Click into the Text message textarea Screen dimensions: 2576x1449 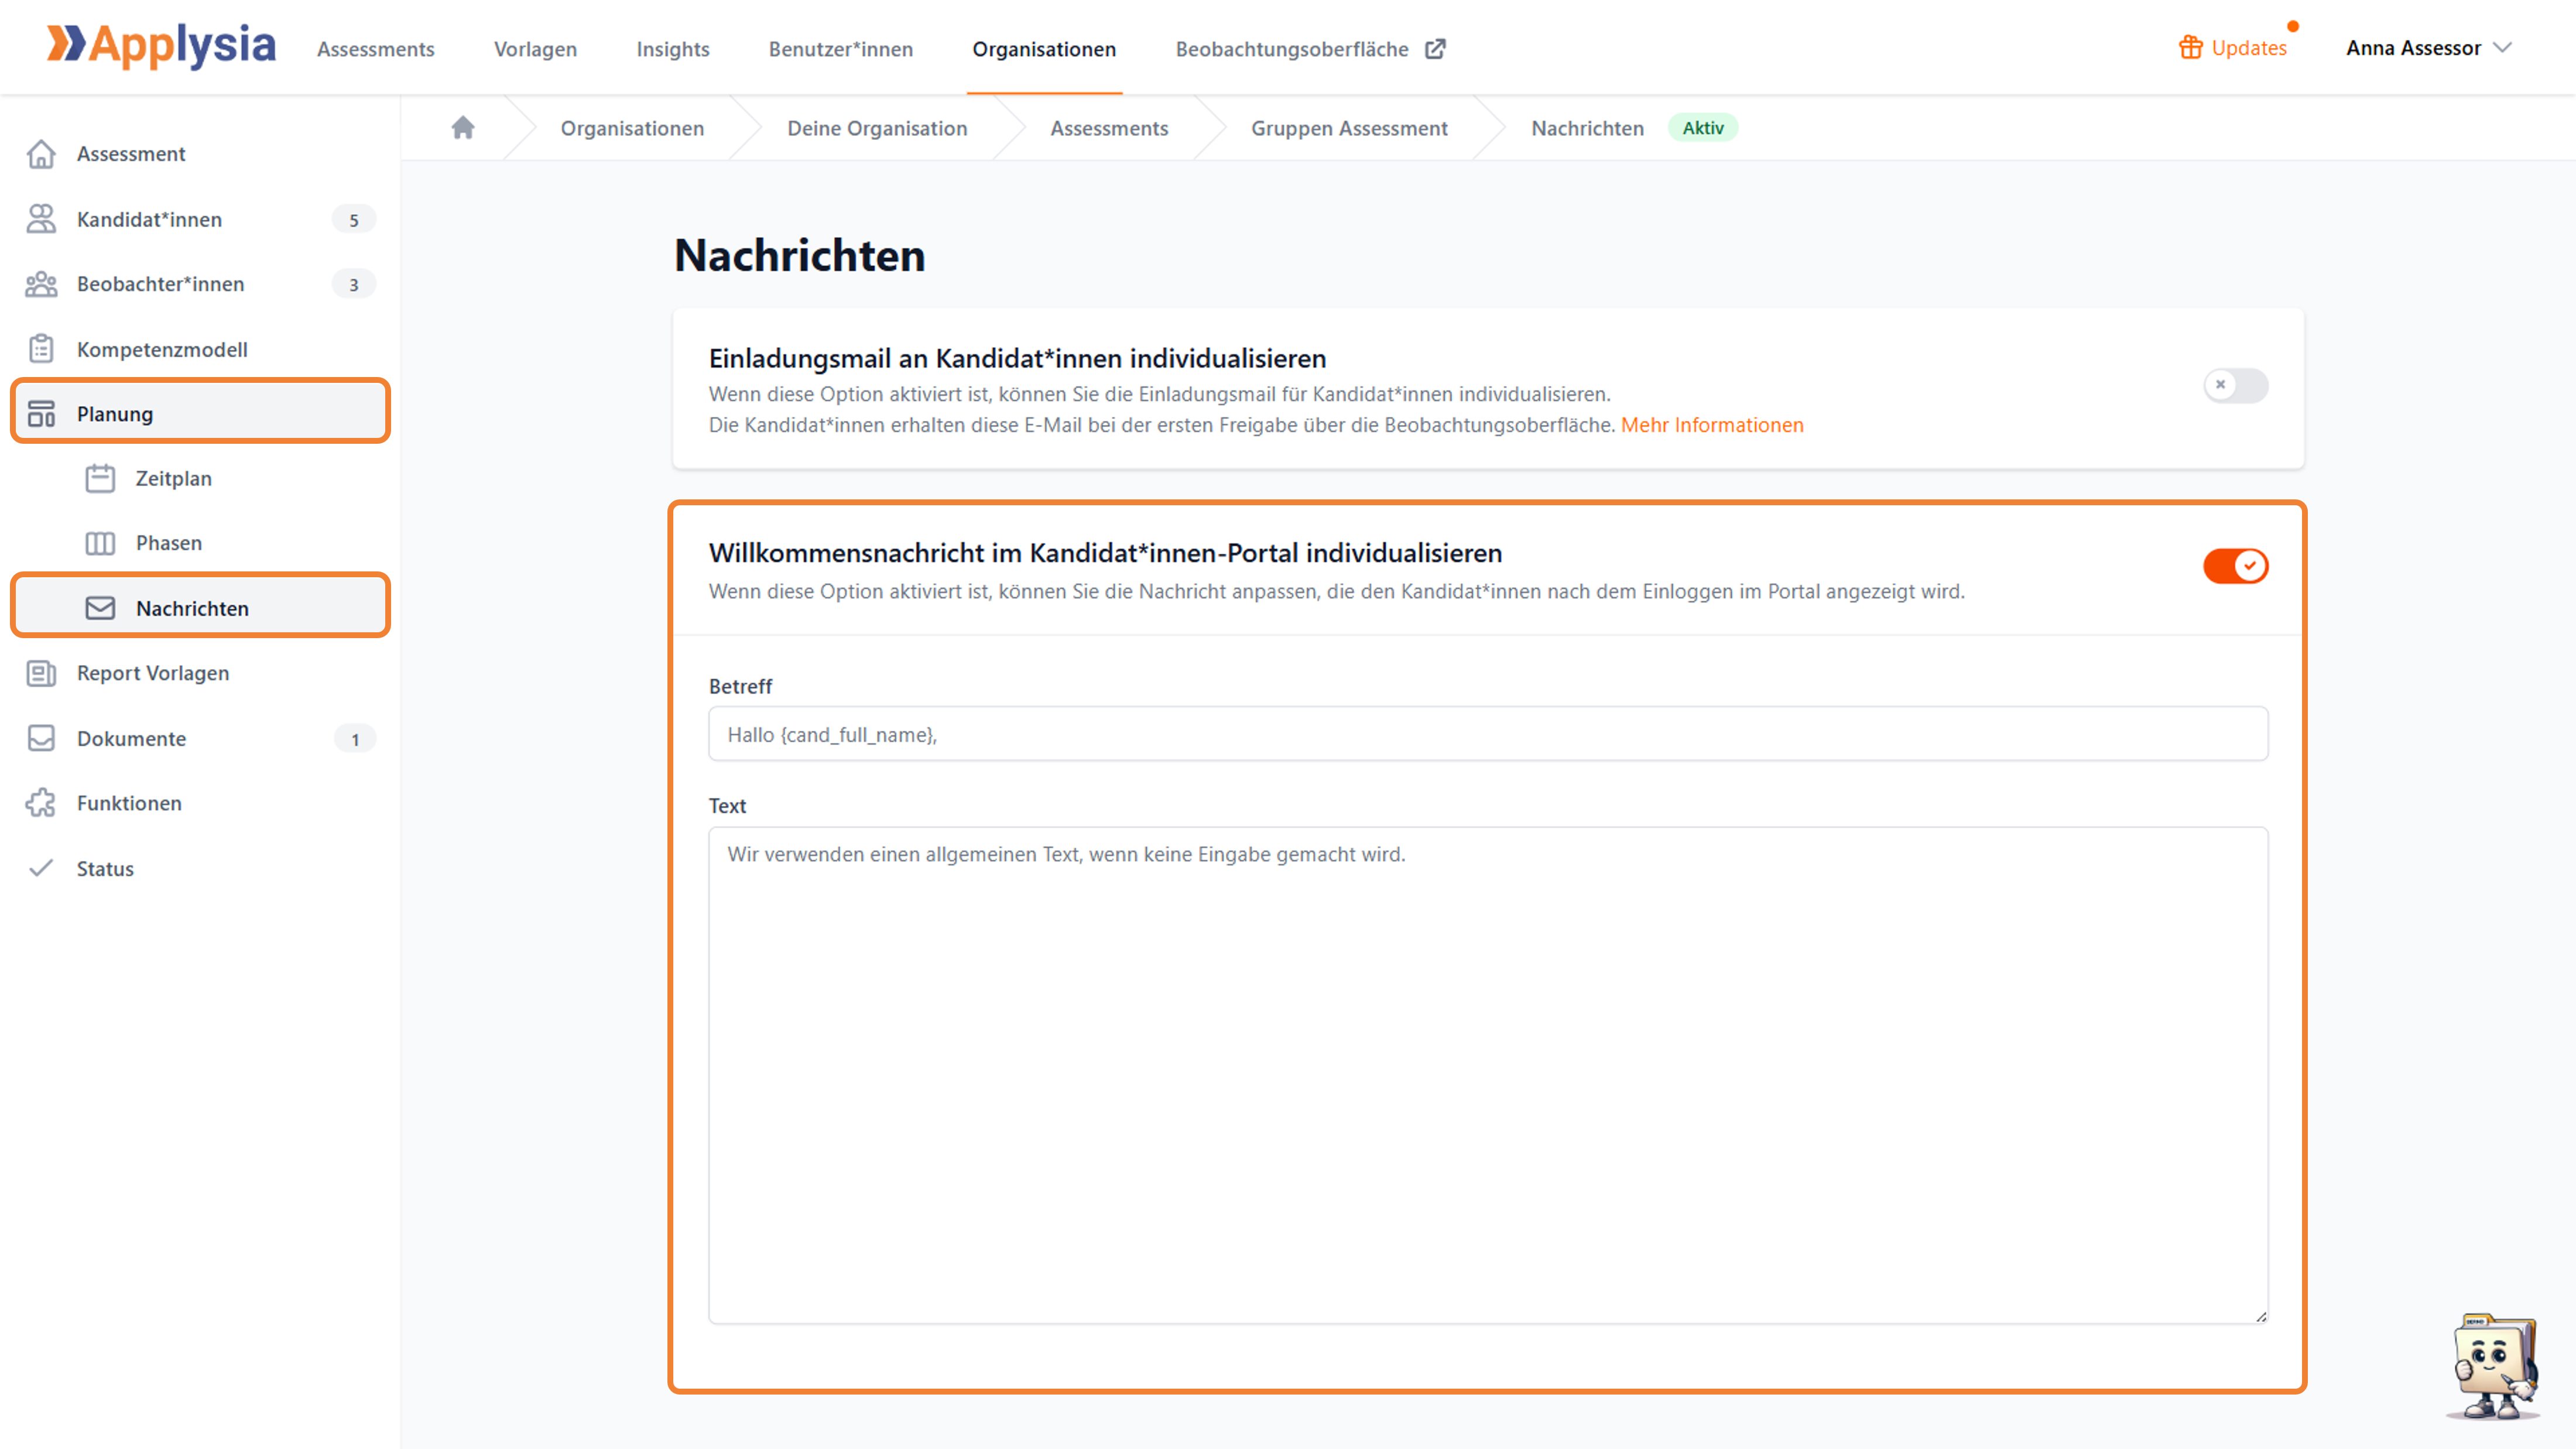pyautogui.click(x=1488, y=1075)
